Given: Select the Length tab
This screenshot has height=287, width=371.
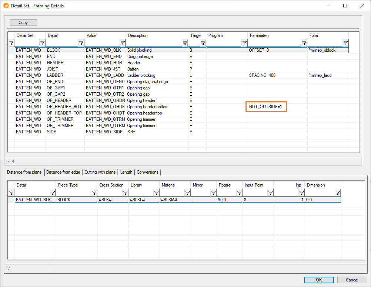Looking at the screenshot, I should click(126, 172).
